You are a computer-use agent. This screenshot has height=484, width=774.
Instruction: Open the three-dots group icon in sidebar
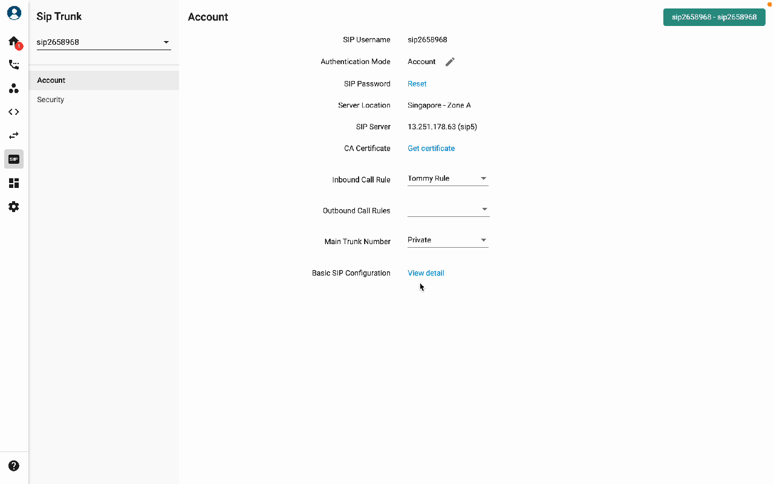pyautogui.click(x=14, y=88)
